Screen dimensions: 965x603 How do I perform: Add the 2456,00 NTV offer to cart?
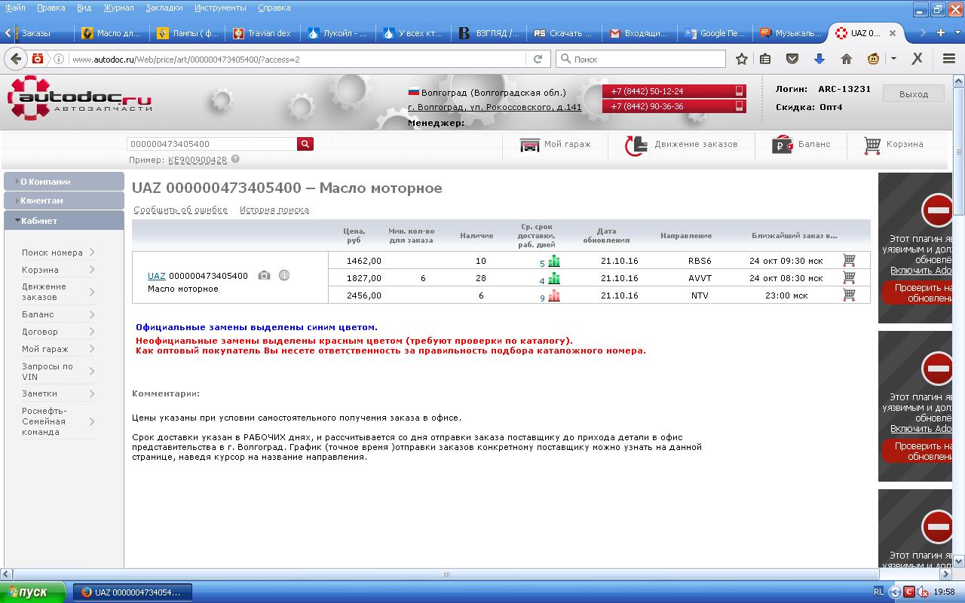click(x=849, y=295)
